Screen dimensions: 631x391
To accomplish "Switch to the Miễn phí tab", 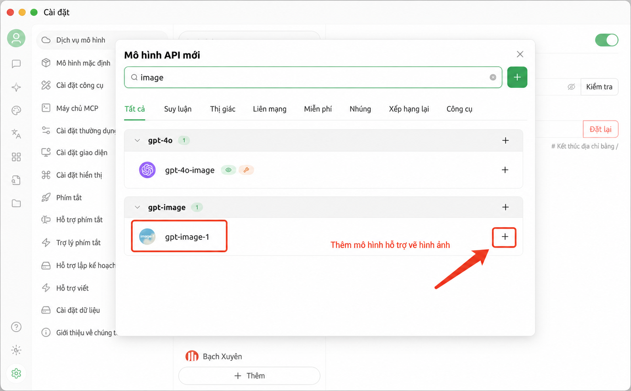I will pyautogui.click(x=318, y=109).
